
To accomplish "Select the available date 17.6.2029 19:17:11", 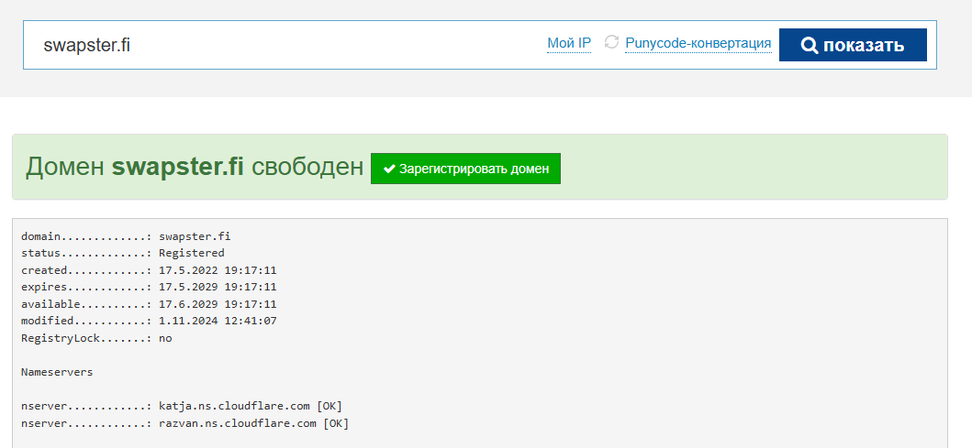I will [x=218, y=304].
